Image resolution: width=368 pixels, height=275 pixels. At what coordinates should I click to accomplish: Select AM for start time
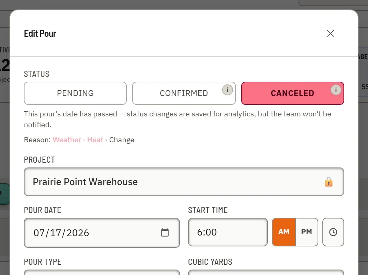[284, 232]
